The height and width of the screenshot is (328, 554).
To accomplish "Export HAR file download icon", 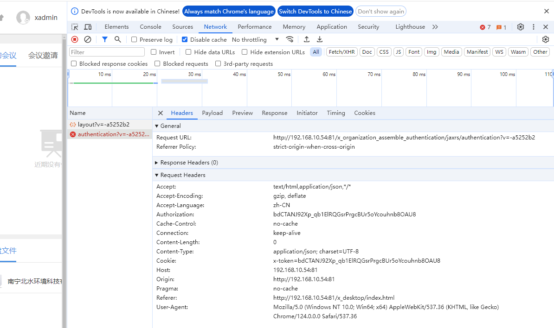I will pos(320,39).
